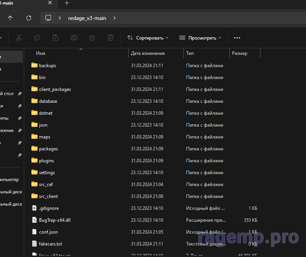The width and height of the screenshot is (306, 257).
Task: Click the Share icon in toolbar
Action: pos(92,38)
